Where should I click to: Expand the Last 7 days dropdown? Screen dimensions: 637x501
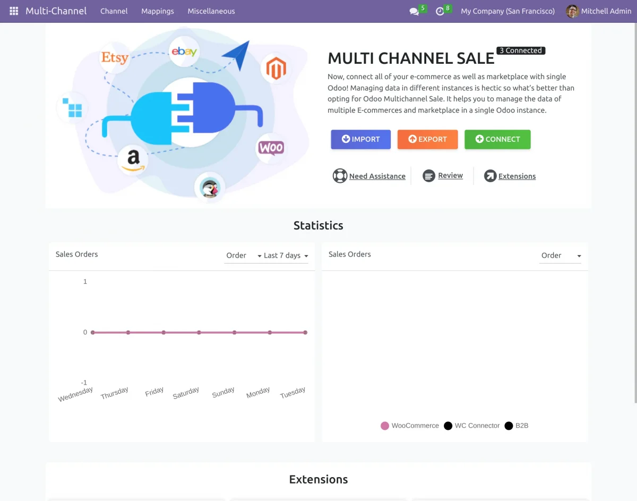[282, 256]
